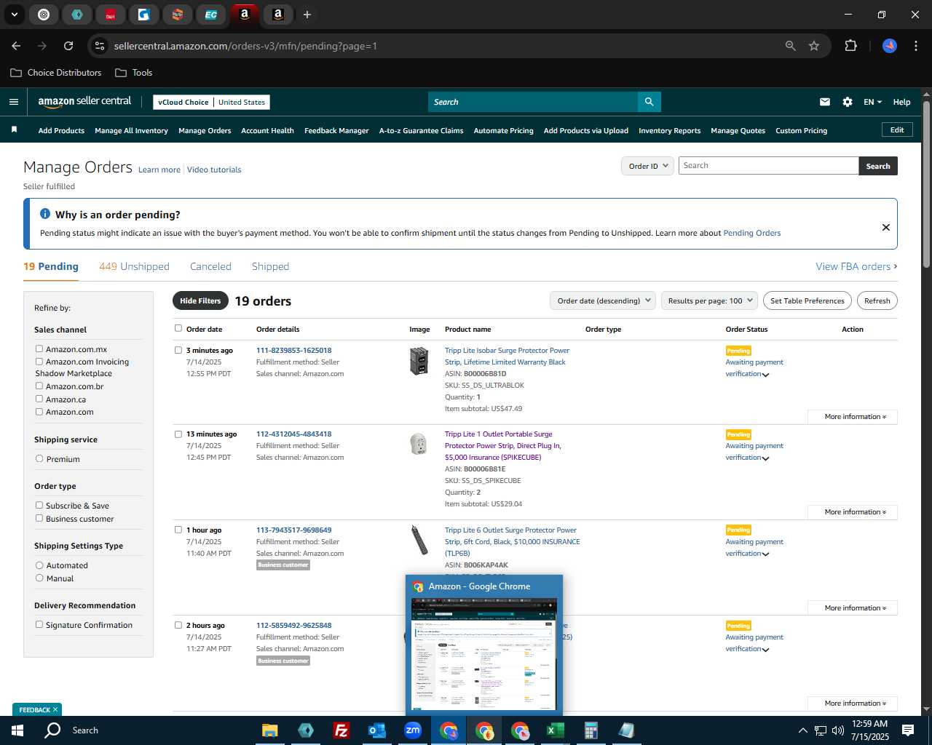This screenshot has height=745, width=932.
Task: Check the Amazon.ca sales channel
Action: (39, 399)
